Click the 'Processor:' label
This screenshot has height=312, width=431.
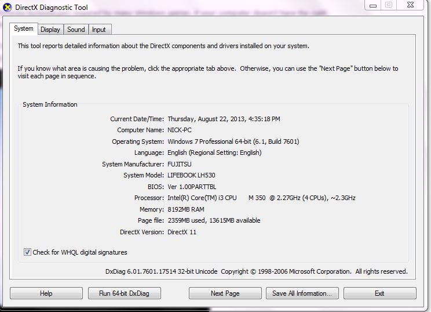[x=149, y=198]
